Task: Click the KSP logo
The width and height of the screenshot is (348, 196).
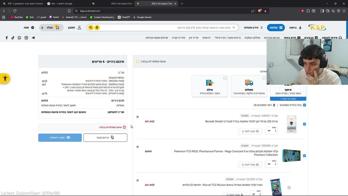Action: 317,27
